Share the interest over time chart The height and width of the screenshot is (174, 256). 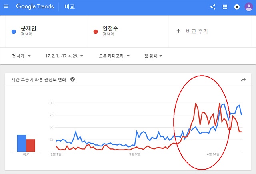click(x=243, y=80)
